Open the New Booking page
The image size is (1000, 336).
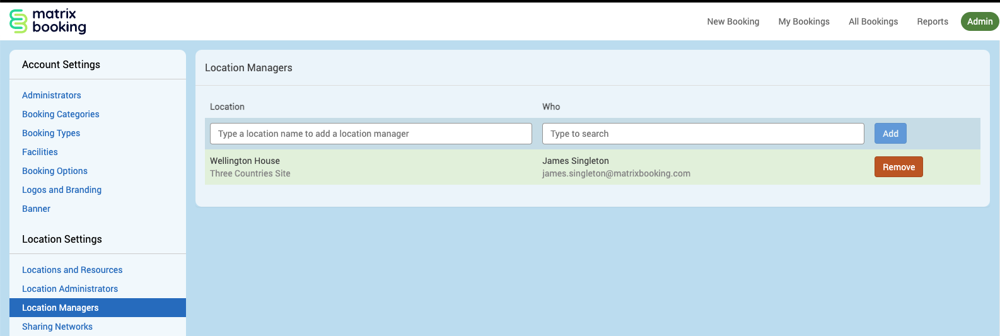point(733,21)
